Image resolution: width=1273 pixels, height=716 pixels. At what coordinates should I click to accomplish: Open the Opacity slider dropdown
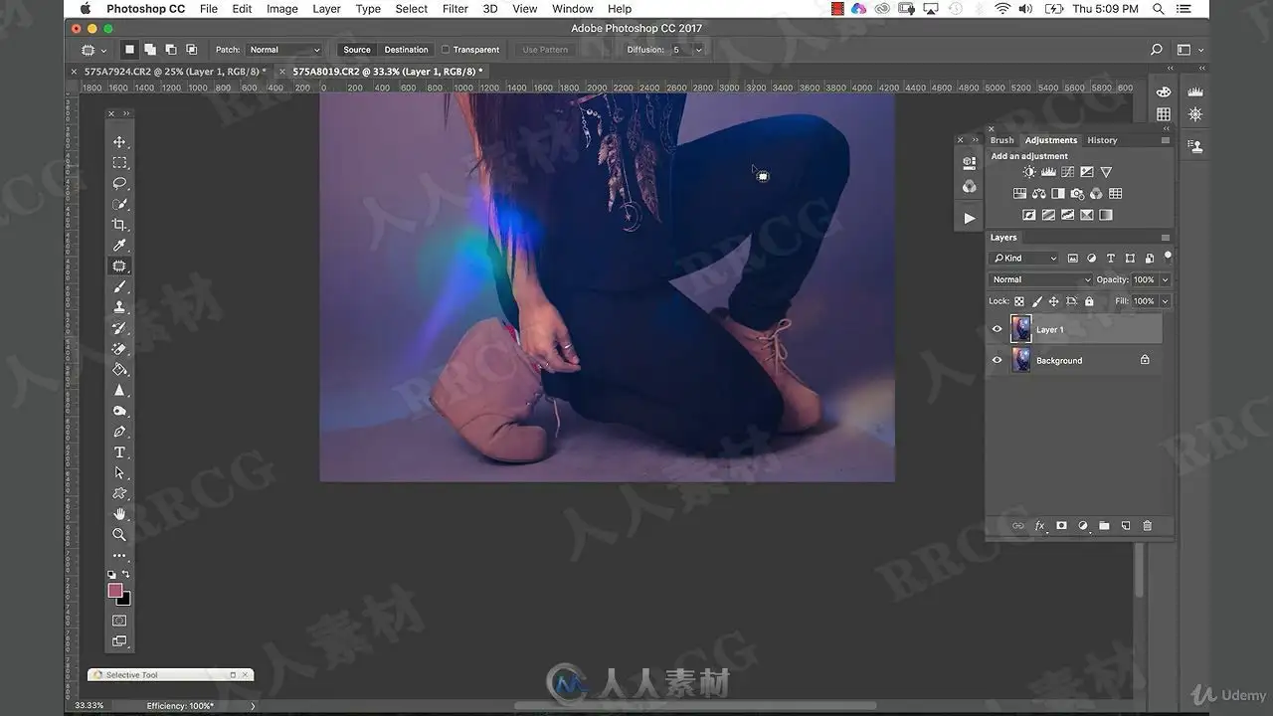coord(1165,279)
